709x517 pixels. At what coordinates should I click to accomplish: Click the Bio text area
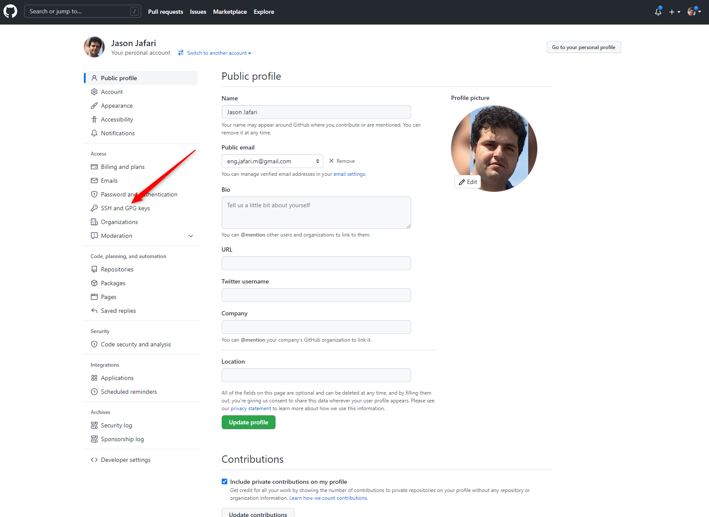pyautogui.click(x=316, y=212)
